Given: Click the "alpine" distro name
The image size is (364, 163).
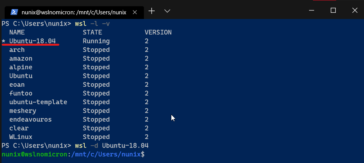Looking at the screenshot, I should (x=21, y=67).
